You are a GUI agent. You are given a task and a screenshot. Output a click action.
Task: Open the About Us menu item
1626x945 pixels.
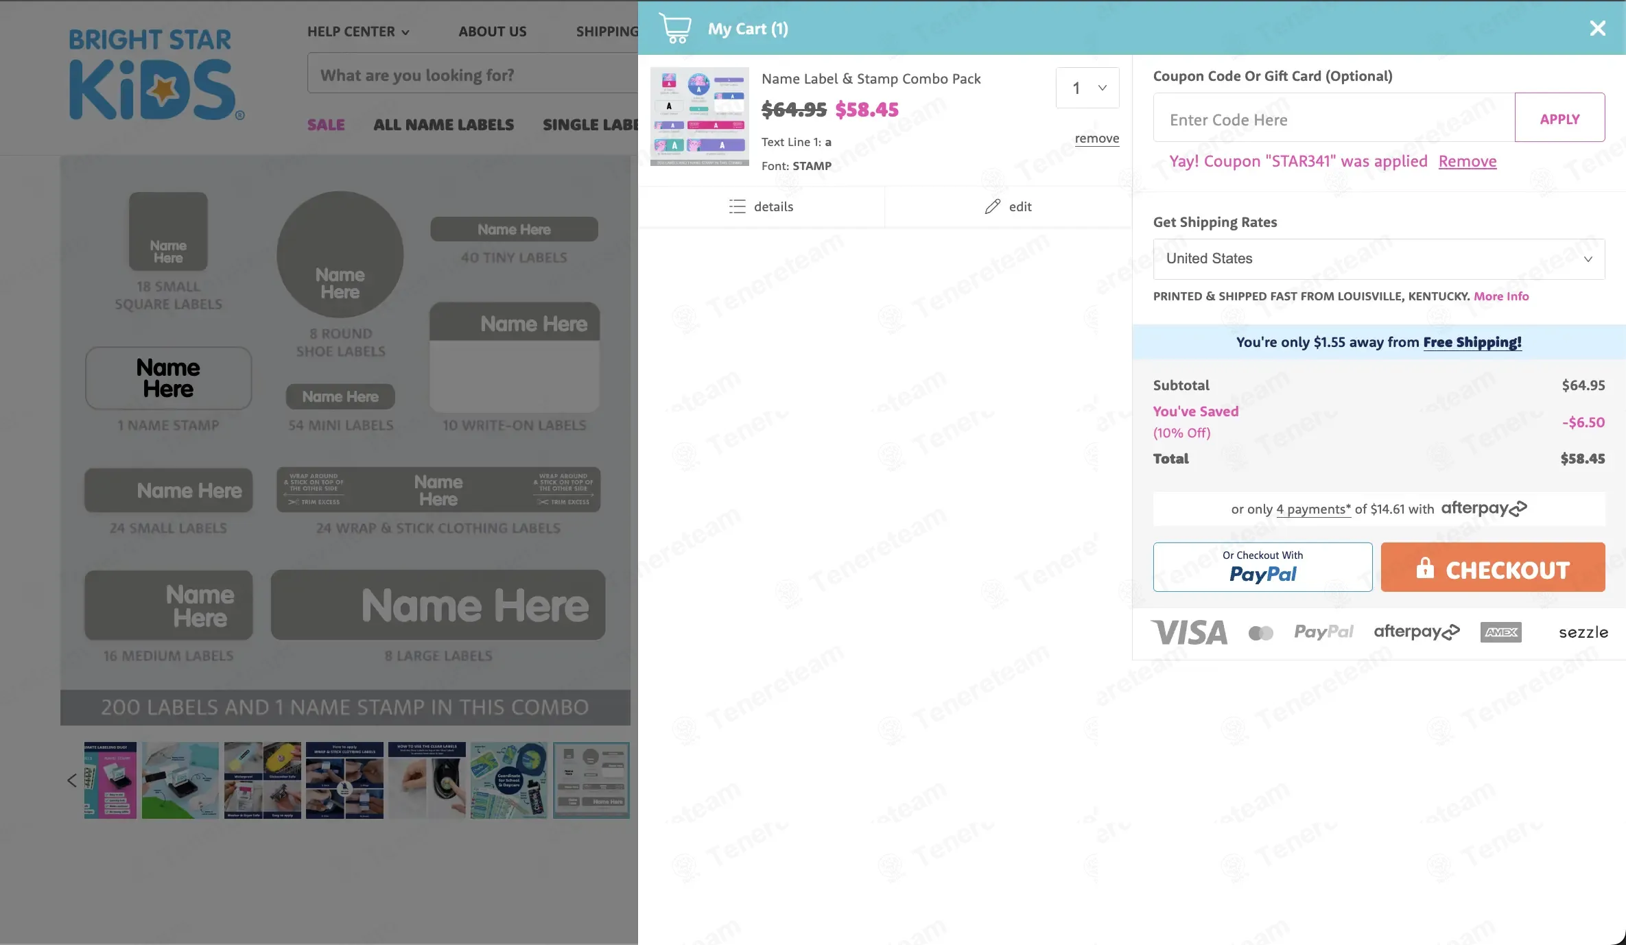click(x=493, y=32)
